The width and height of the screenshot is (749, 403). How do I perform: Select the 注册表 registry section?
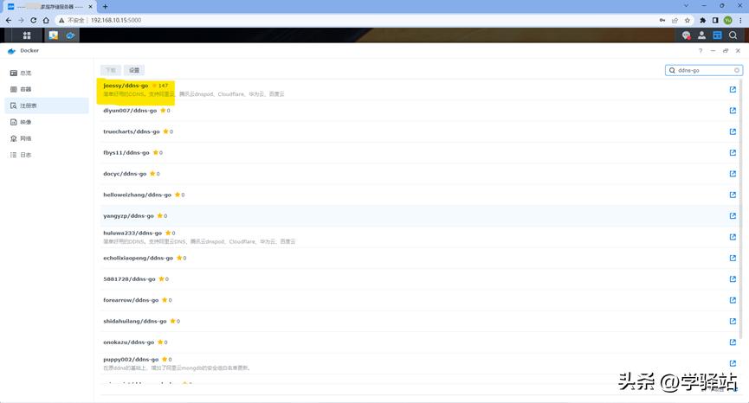click(x=47, y=106)
